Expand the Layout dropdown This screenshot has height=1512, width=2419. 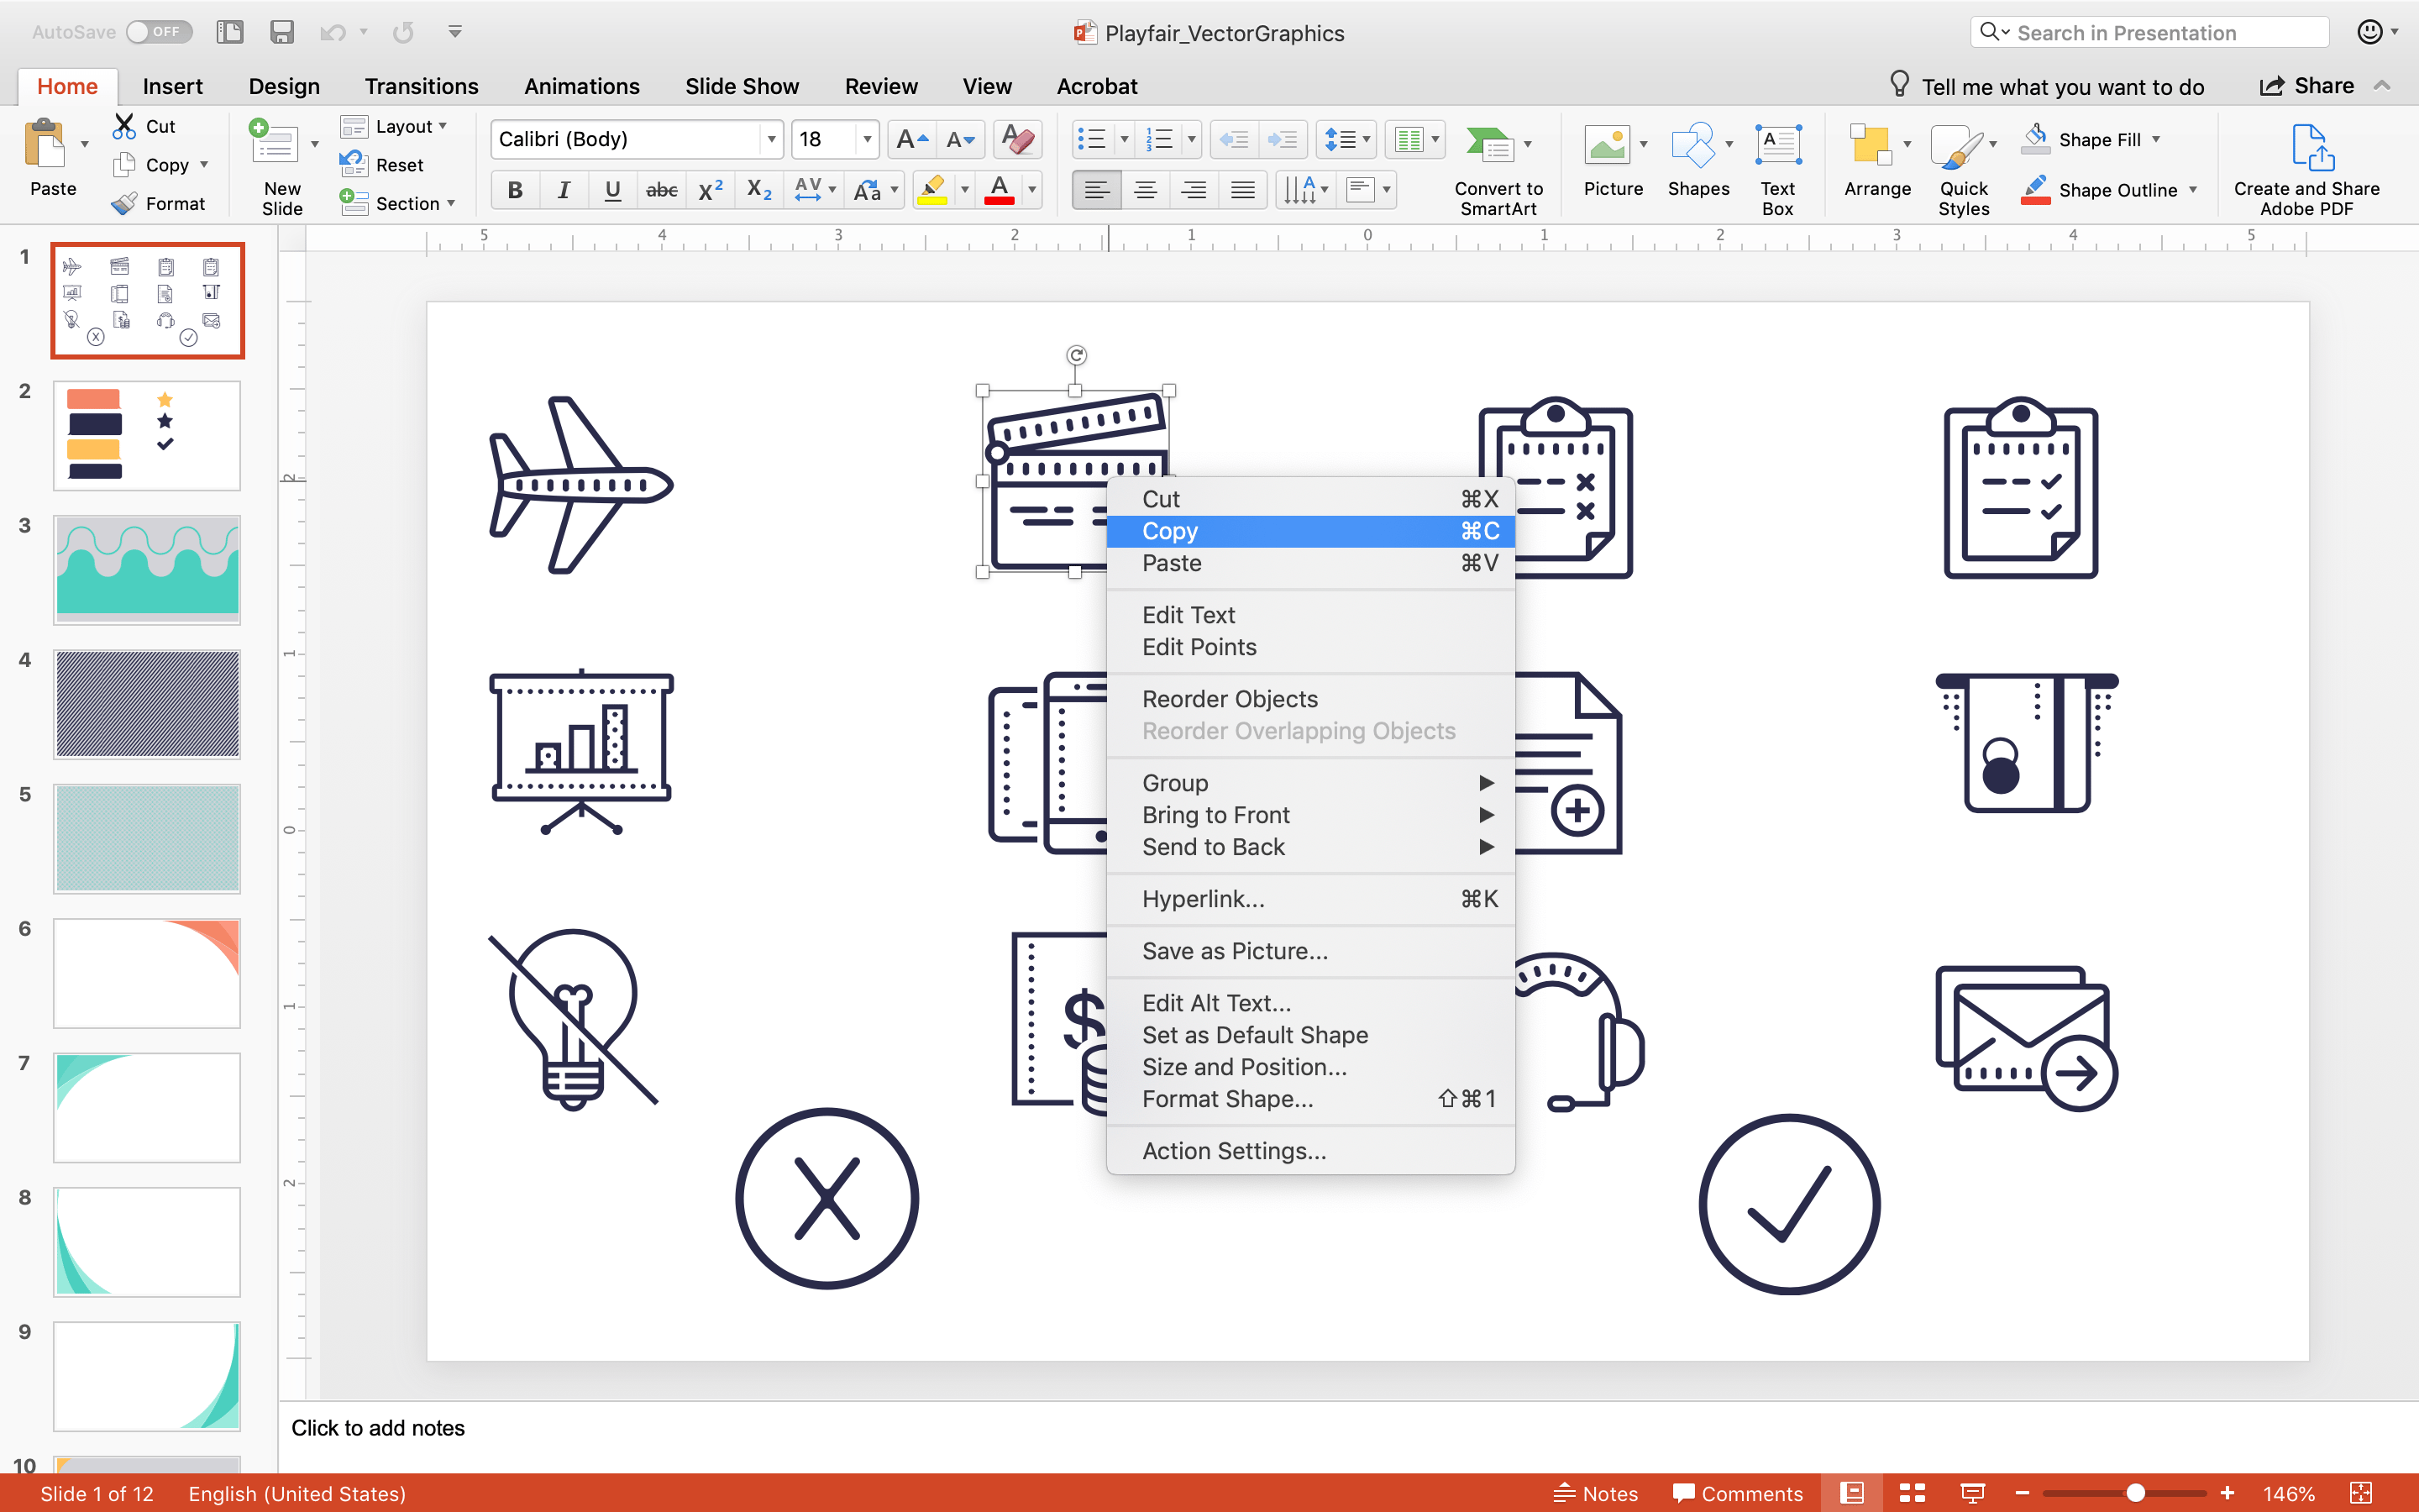(x=442, y=126)
